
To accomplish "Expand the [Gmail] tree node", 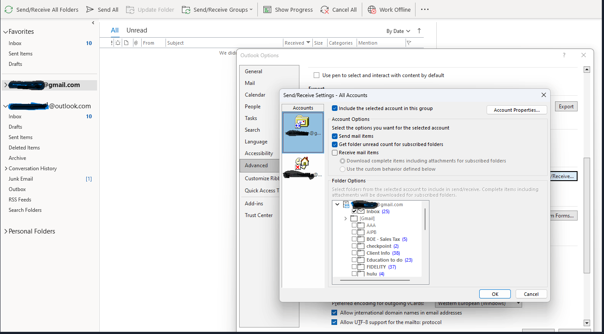I will coord(345,218).
